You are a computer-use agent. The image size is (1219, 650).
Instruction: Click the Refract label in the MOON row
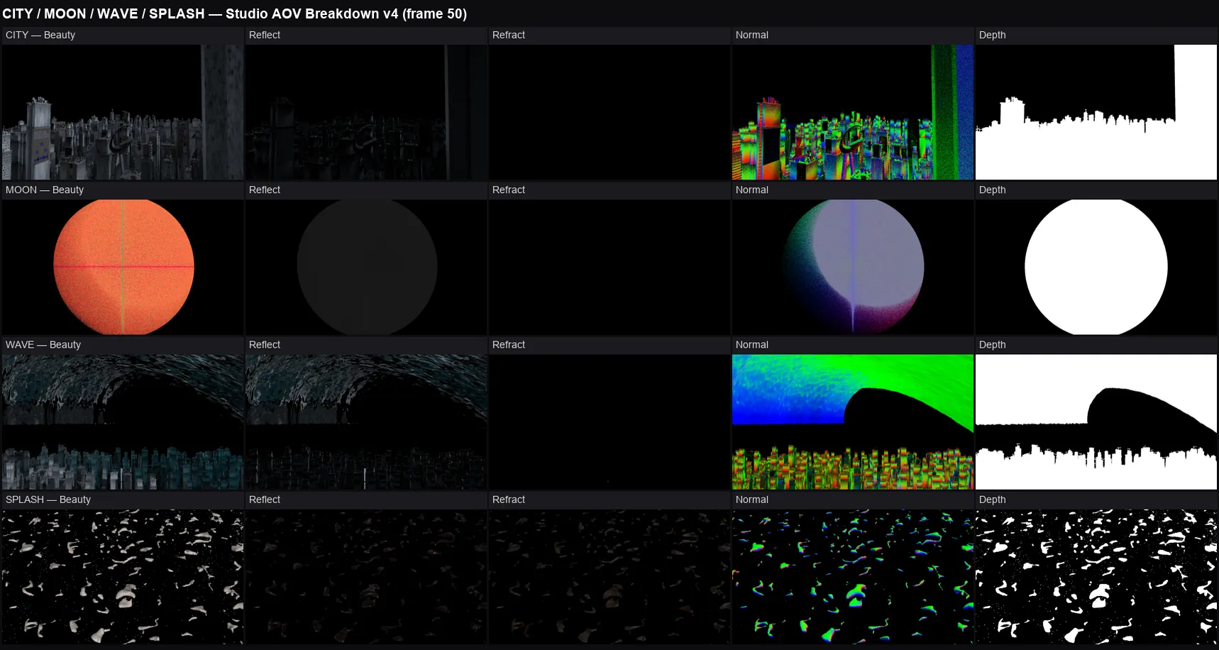tap(509, 189)
